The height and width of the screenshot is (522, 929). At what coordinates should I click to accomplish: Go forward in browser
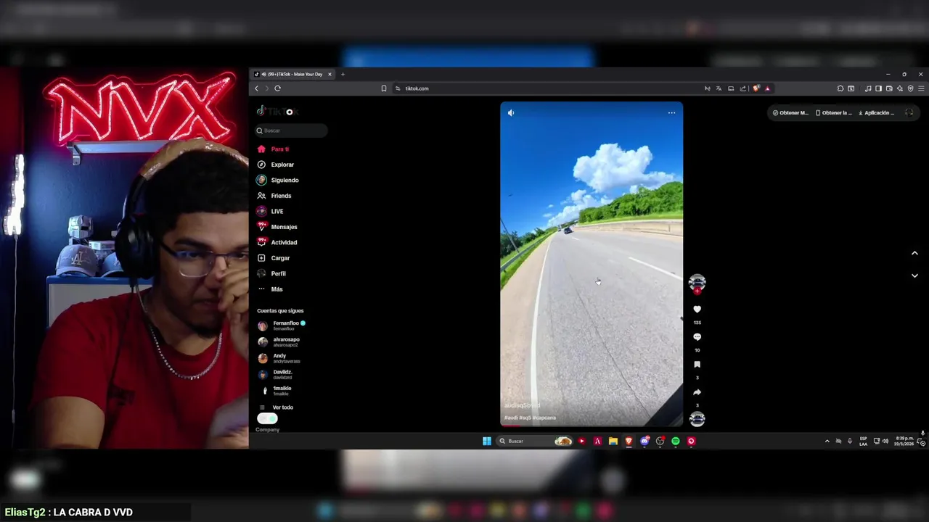(x=266, y=88)
